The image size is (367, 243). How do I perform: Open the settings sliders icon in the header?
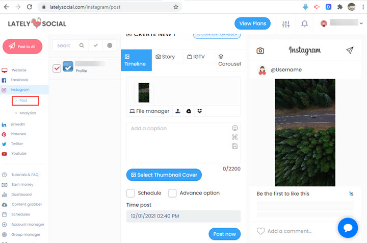coord(286,24)
